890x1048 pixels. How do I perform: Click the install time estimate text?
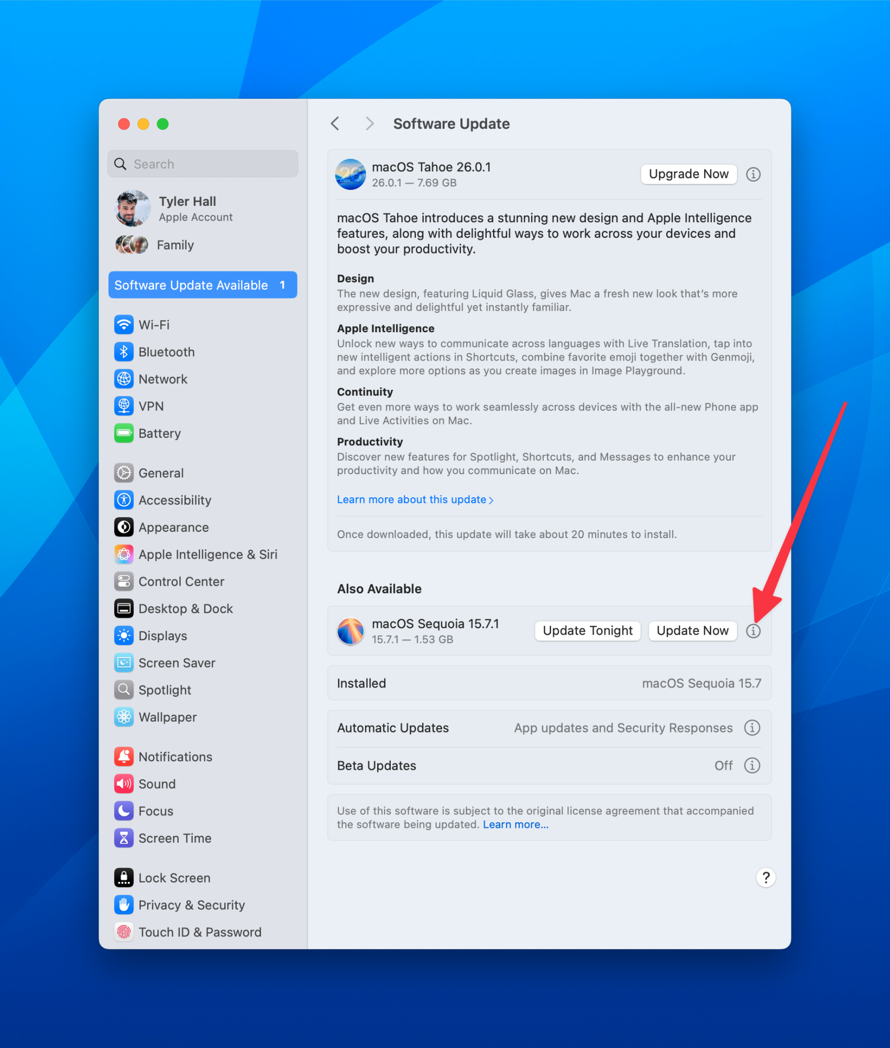coord(507,534)
